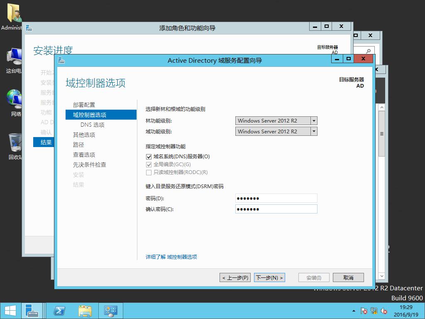Click the 安装(I) install button

click(314, 277)
